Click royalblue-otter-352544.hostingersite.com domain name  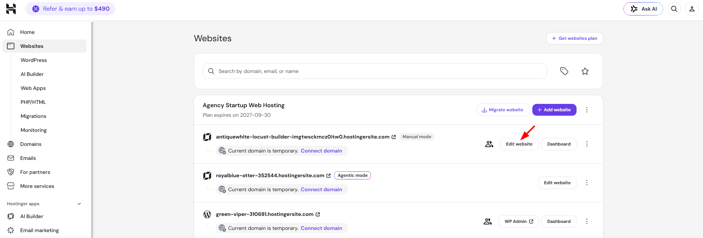point(270,175)
